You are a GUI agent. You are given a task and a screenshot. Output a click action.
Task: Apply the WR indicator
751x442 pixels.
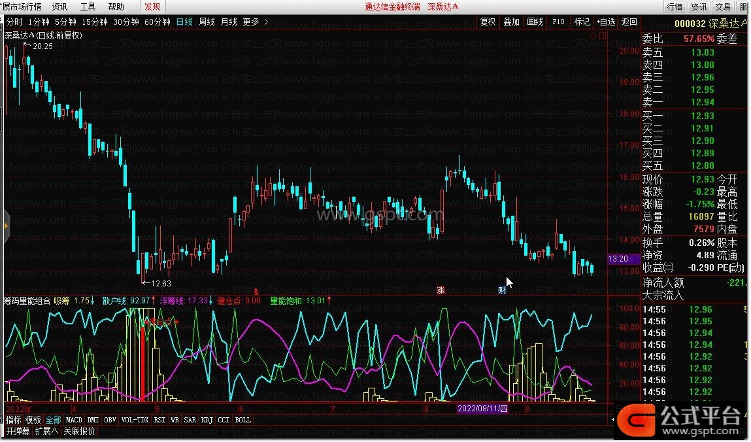coord(175,420)
